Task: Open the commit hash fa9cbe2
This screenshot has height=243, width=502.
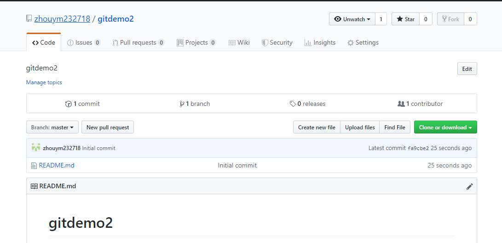Action: point(418,148)
